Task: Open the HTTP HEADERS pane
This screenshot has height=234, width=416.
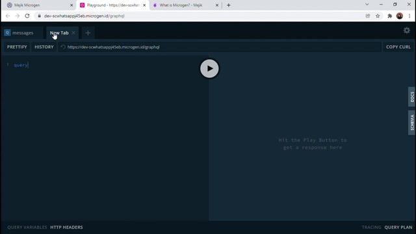Action: (66, 227)
